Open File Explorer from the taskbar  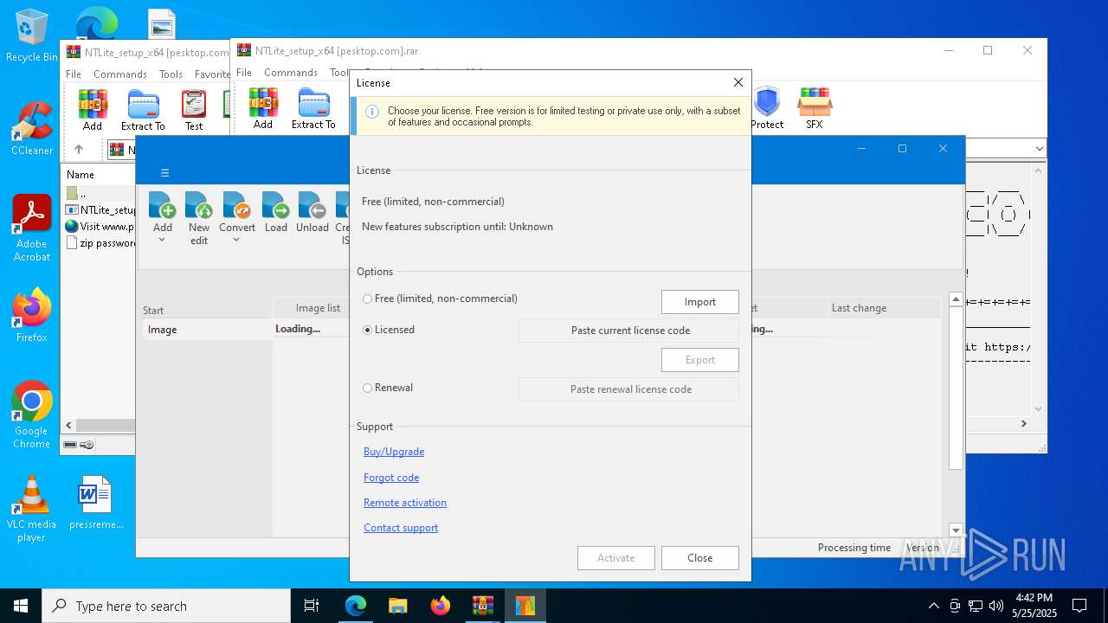click(x=397, y=606)
